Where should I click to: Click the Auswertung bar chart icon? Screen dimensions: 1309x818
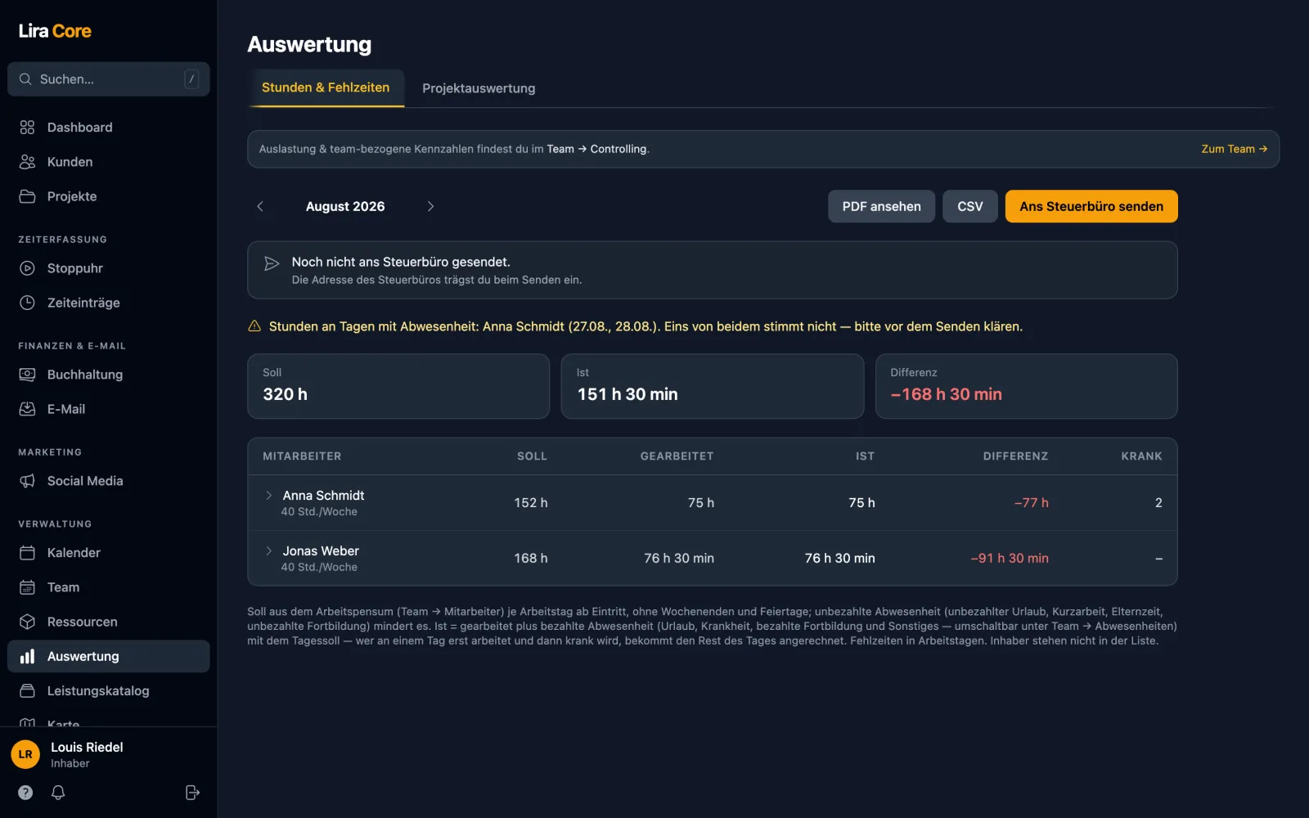pos(27,656)
